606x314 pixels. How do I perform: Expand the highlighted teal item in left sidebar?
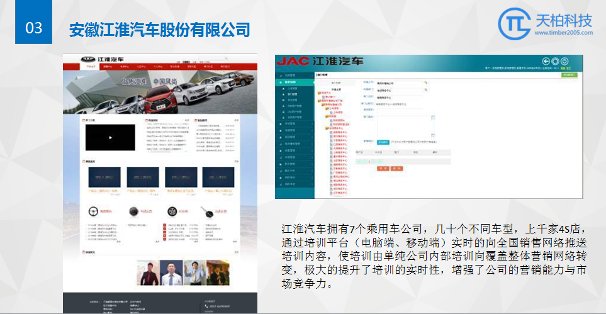coord(295,82)
